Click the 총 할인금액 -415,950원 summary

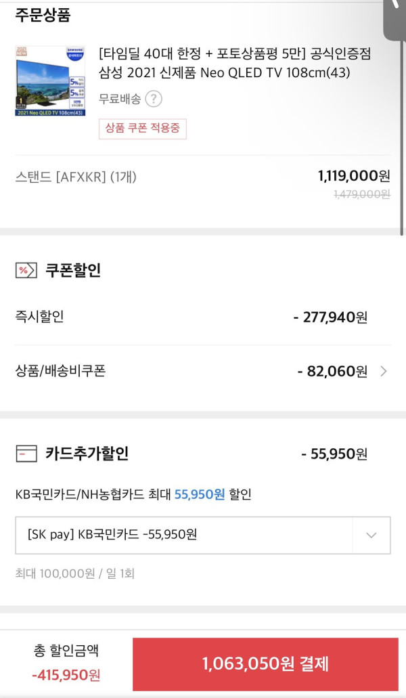(66, 663)
